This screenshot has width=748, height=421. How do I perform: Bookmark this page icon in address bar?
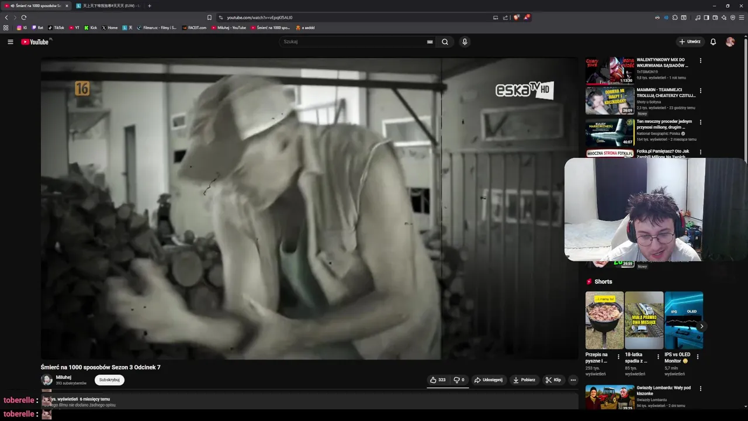pyautogui.click(x=209, y=18)
